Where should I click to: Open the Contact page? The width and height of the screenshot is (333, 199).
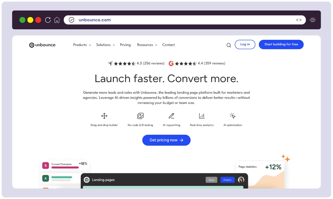click(168, 45)
